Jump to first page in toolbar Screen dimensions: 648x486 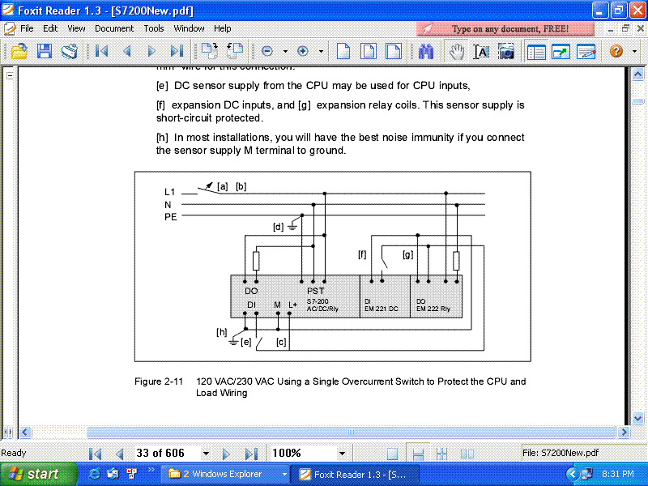[101, 51]
